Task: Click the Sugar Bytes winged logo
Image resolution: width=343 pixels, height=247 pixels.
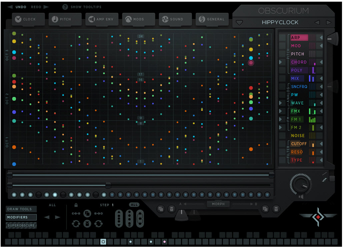Action: pyautogui.click(x=318, y=217)
